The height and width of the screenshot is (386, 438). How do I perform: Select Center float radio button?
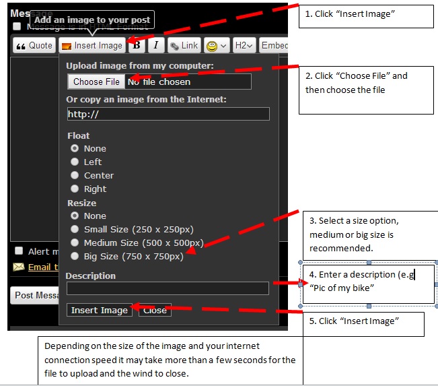click(x=75, y=175)
